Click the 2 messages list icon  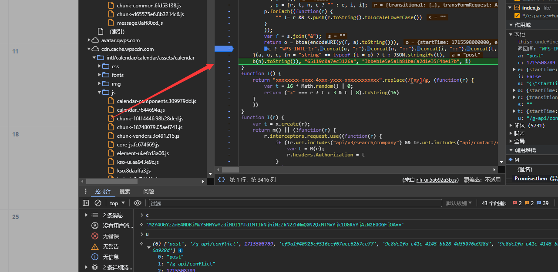(94, 215)
